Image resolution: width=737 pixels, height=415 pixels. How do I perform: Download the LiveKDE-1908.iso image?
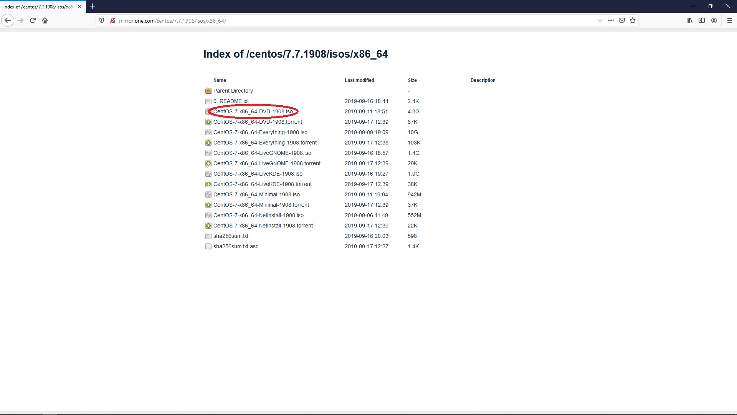click(x=258, y=174)
